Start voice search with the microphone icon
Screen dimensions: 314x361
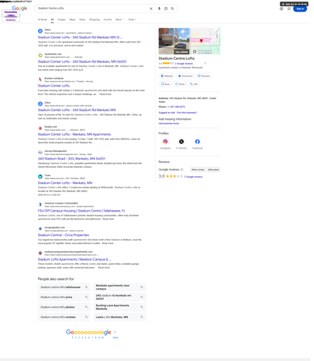pyautogui.click(x=159, y=9)
